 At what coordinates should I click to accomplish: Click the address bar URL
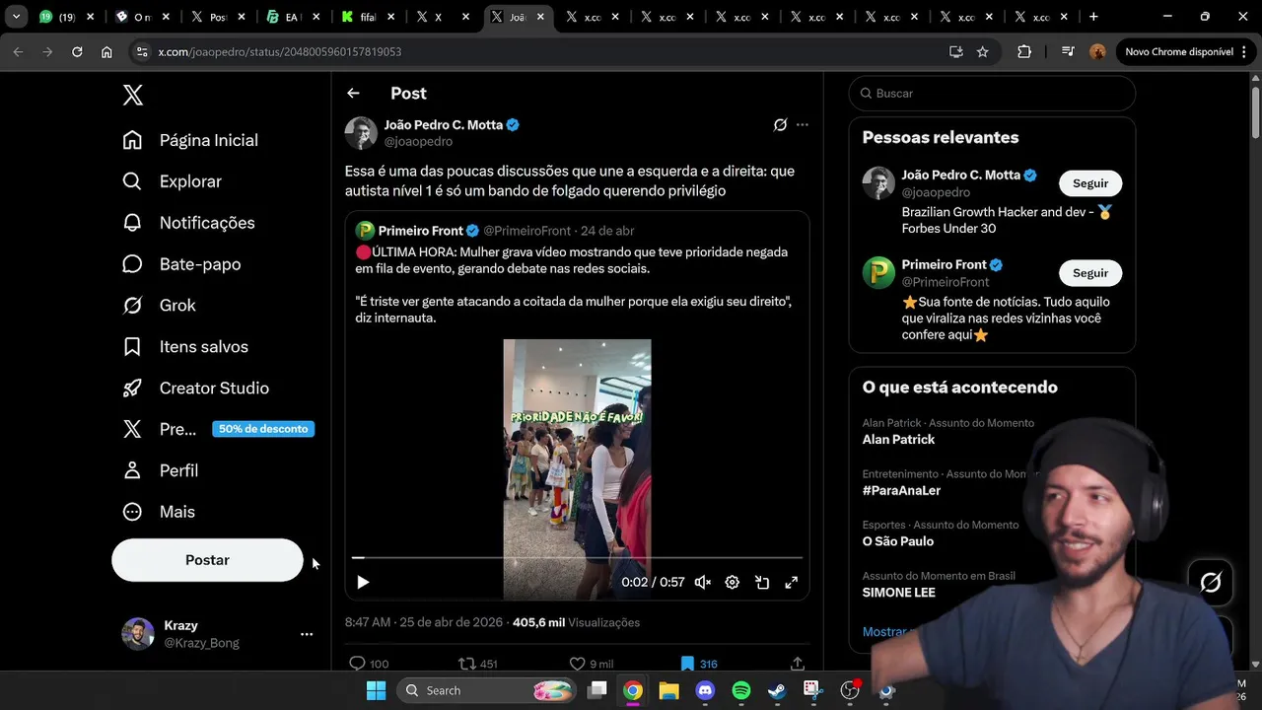tap(280, 52)
